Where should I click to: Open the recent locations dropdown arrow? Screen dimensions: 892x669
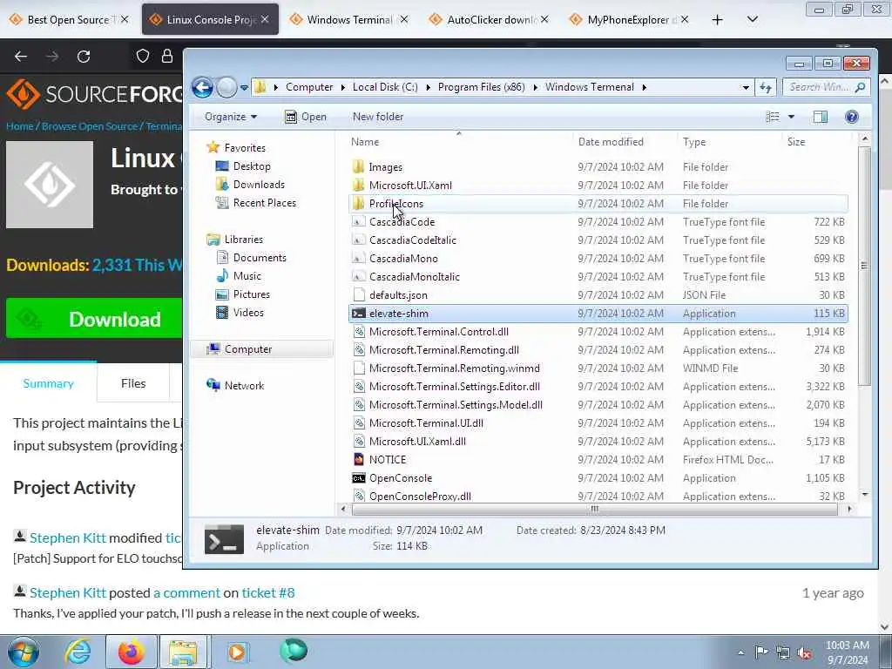coord(244,88)
